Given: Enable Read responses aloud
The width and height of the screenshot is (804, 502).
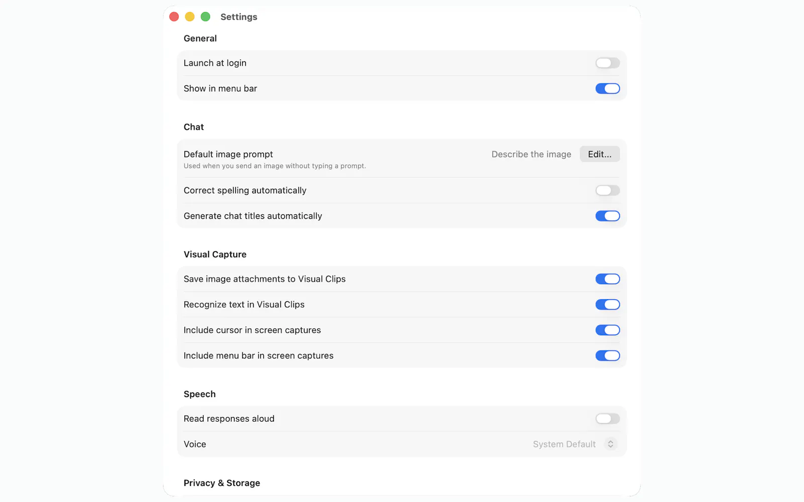Looking at the screenshot, I should [608, 419].
